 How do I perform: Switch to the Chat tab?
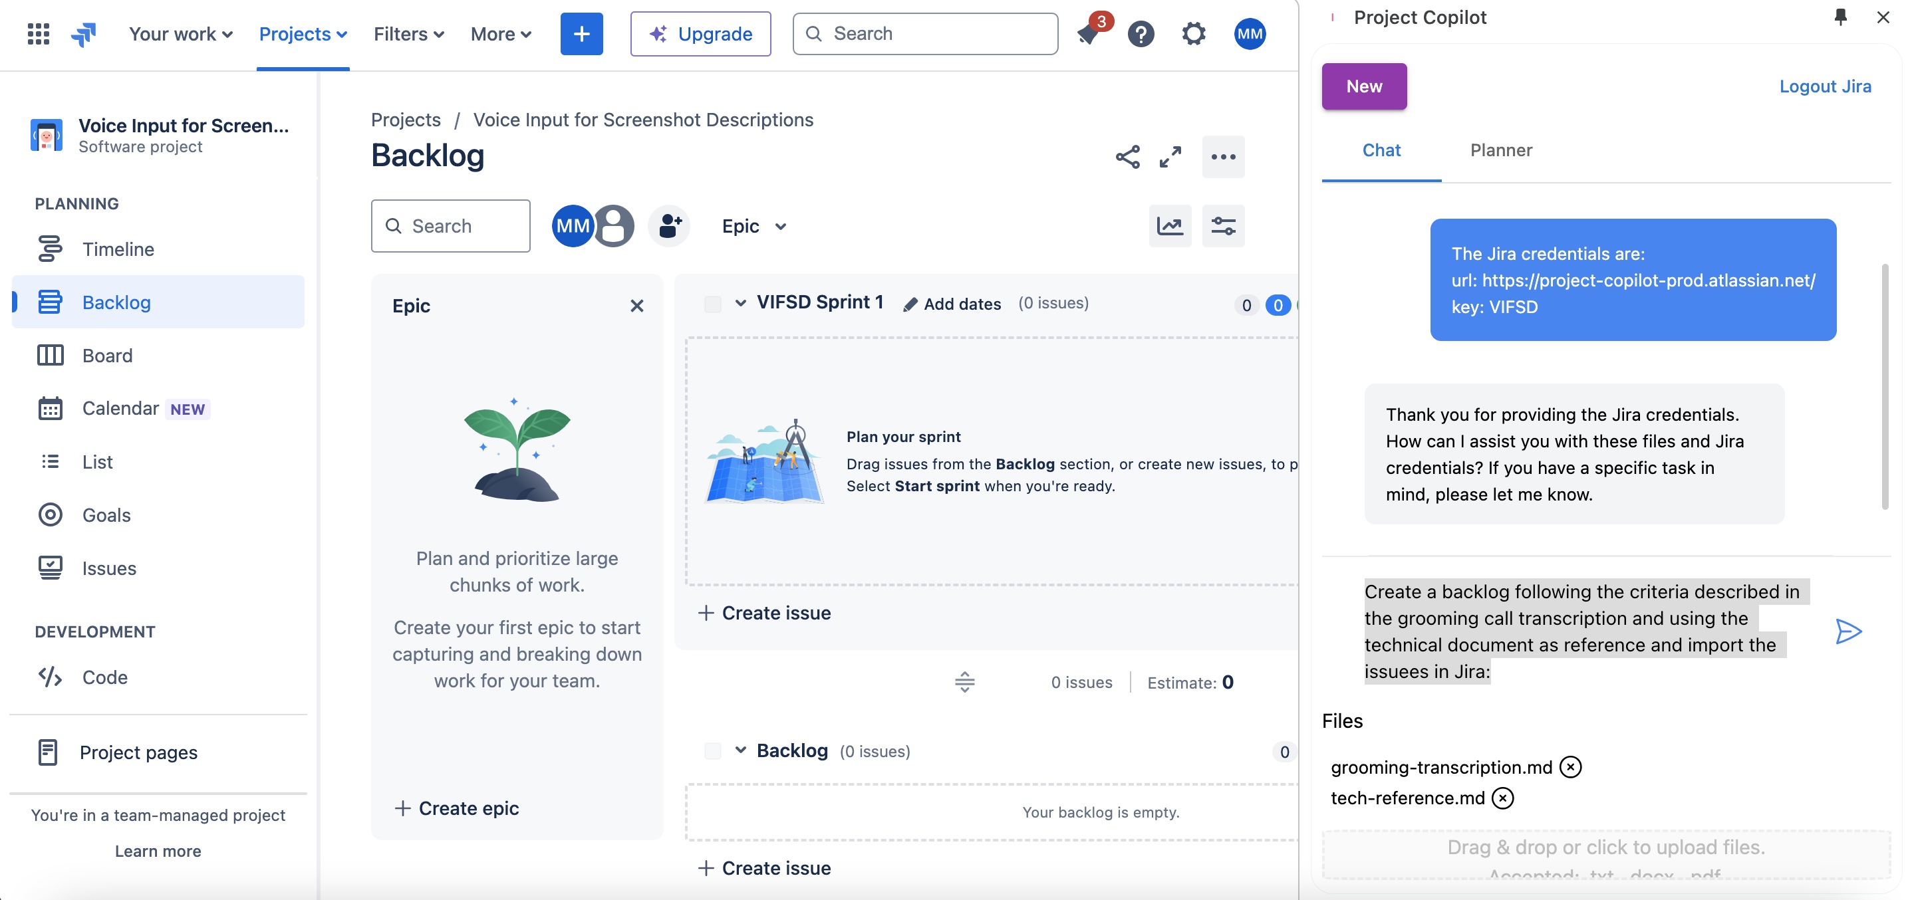tap(1381, 150)
